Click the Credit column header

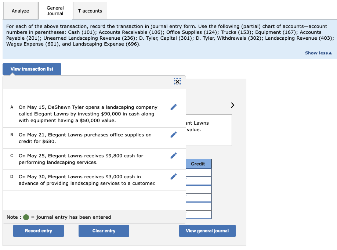(x=199, y=164)
